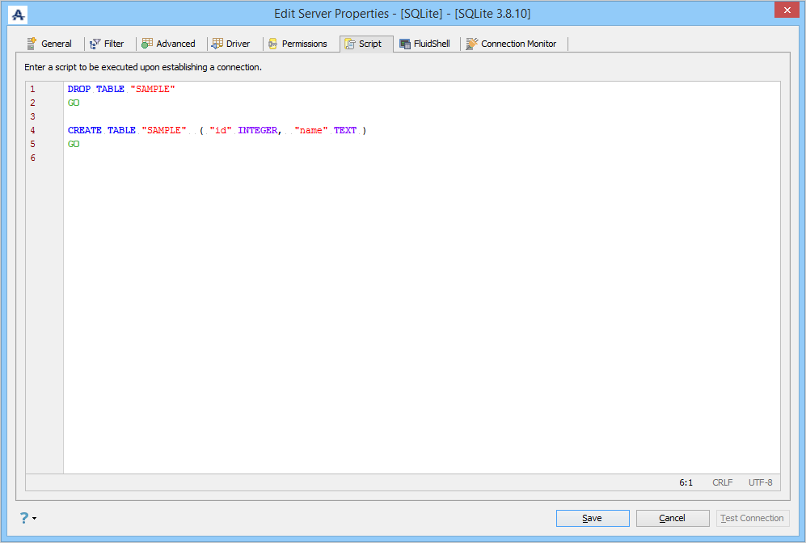The width and height of the screenshot is (806, 543).
Task: Open help via the question mark icon
Action: point(24,518)
